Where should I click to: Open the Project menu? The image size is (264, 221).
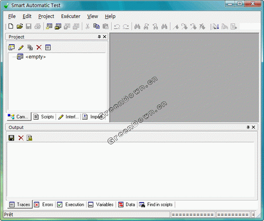click(x=46, y=16)
